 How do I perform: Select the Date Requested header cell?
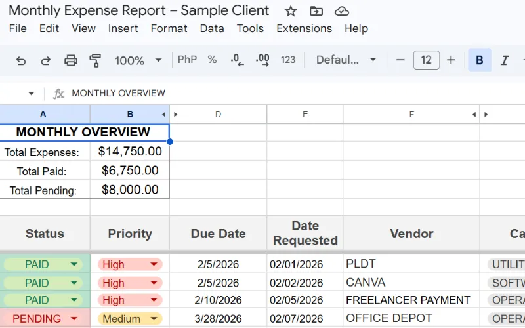(x=305, y=234)
